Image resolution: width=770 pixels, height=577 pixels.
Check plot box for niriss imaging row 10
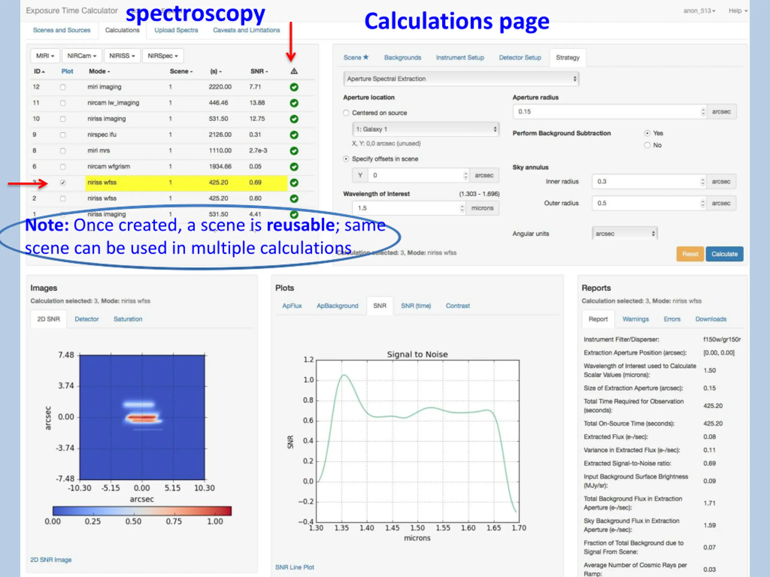63,119
